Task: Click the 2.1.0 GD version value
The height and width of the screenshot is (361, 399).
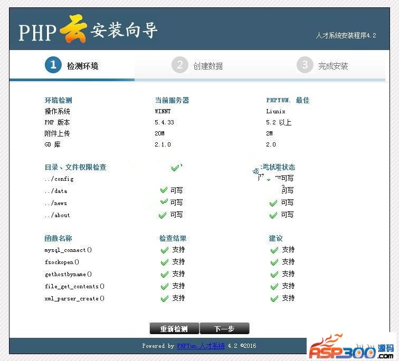Action: 163,144
